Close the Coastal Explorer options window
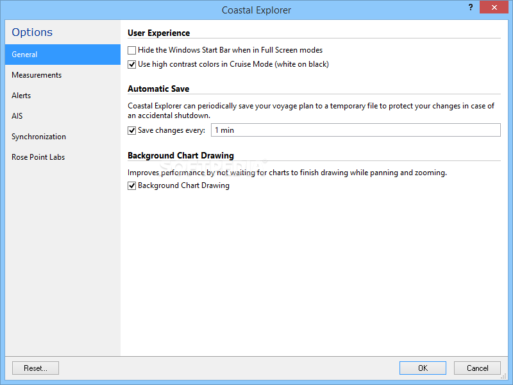Image resolution: width=513 pixels, height=385 pixels. coord(494,7)
